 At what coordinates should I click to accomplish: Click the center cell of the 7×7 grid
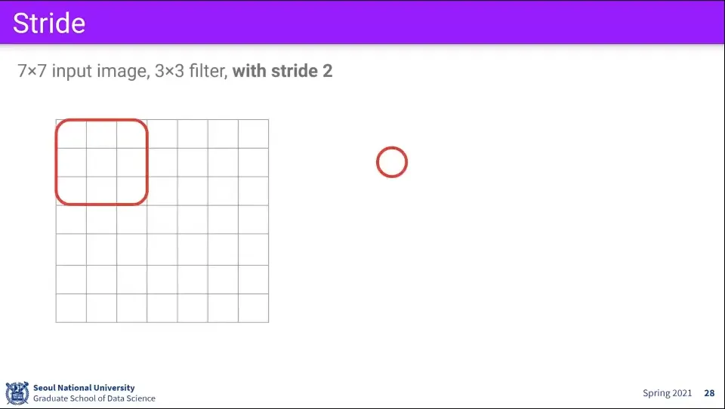pyautogui.click(x=162, y=220)
